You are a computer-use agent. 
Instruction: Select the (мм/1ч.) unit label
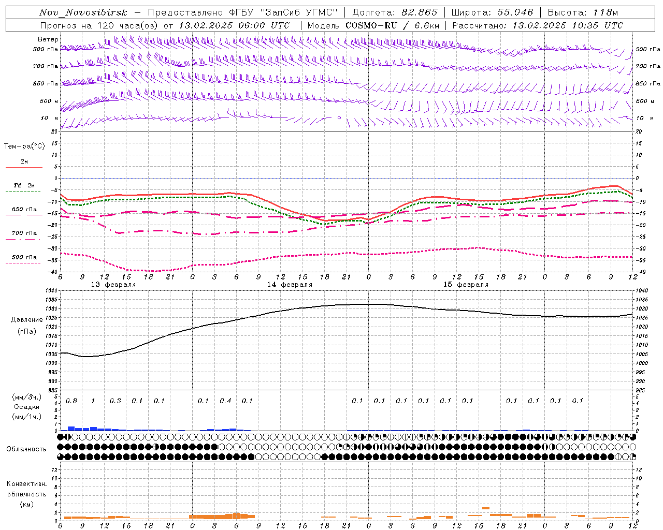(x=27, y=417)
